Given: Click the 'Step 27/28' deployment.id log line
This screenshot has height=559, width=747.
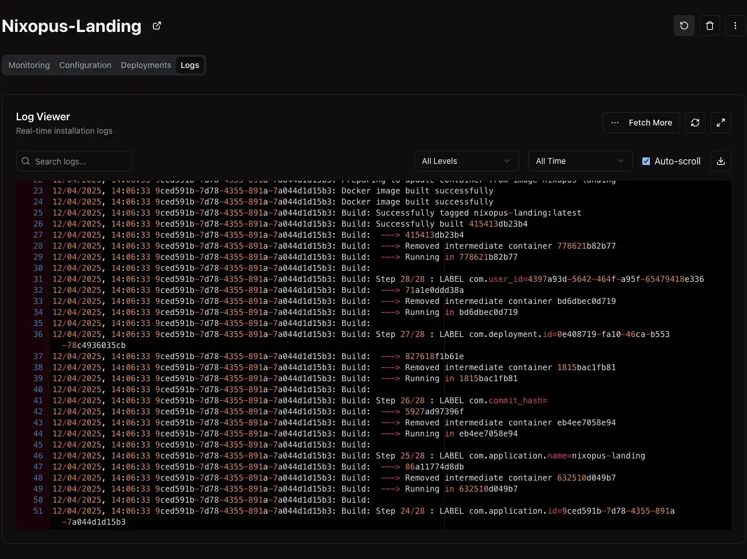Looking at the screenshot, I should [361, 340].
